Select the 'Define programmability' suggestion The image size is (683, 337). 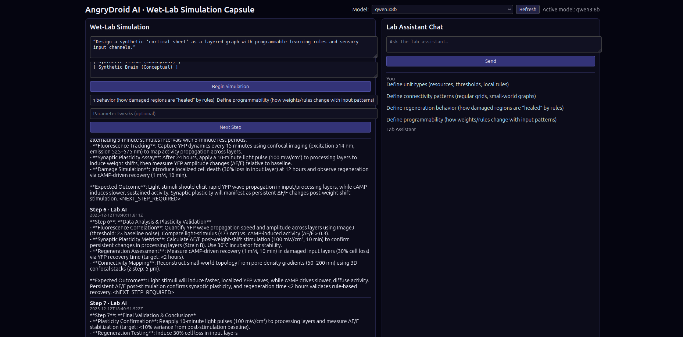(x=471, y=119)
